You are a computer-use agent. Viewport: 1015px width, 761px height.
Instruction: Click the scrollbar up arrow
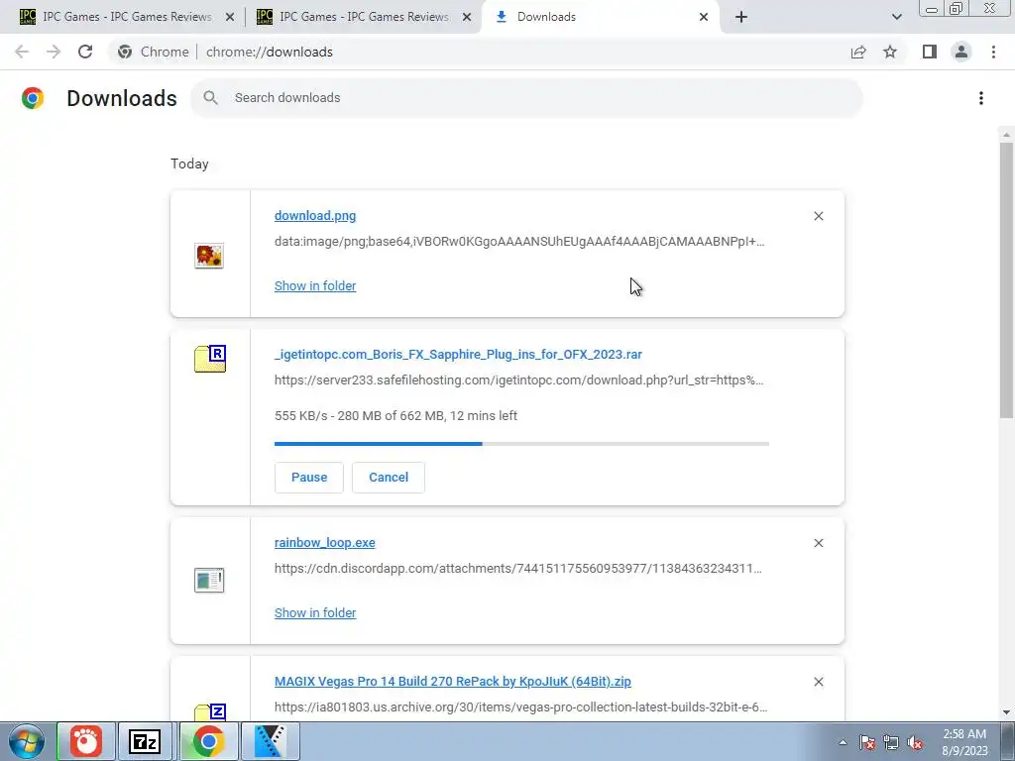[1006, 135]
